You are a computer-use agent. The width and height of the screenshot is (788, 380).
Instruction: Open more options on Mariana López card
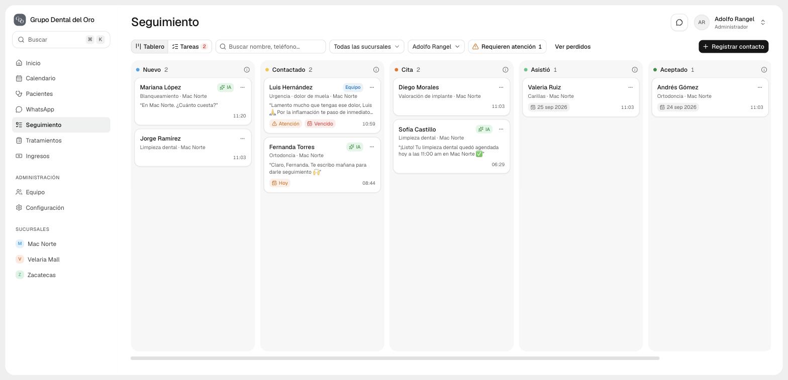[x=242, y=87]
